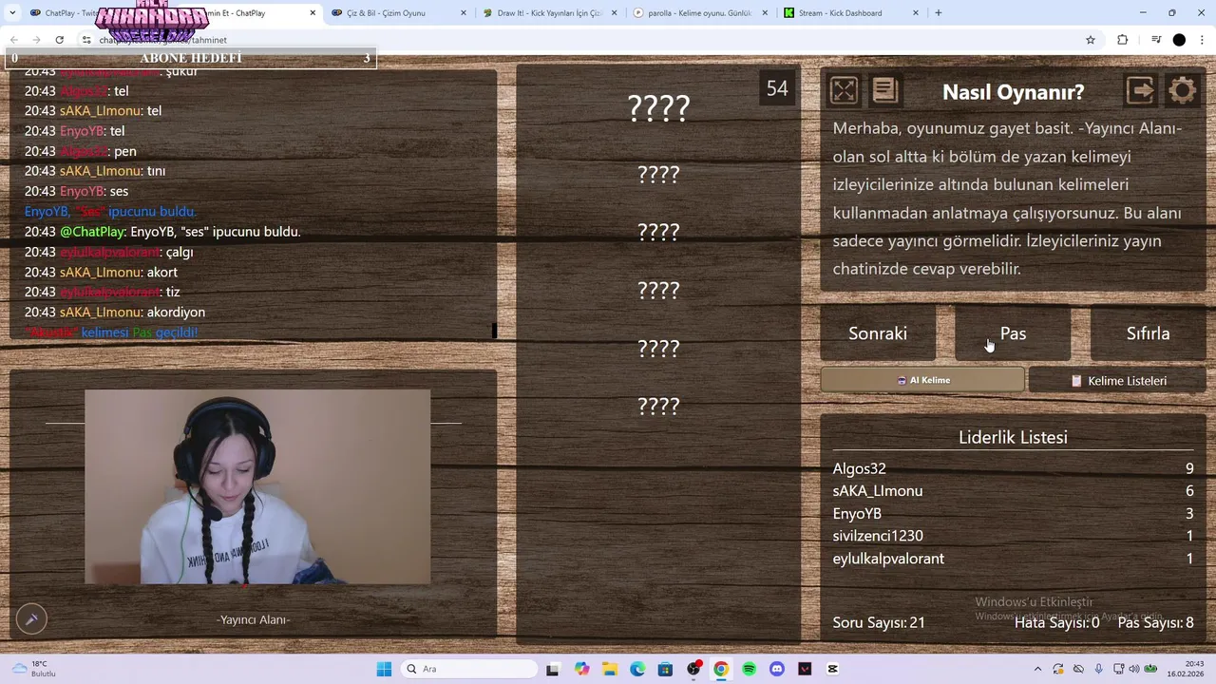Switch to the Draw It! browser tab
Viewport: 1216px width, 684px height.
[549, 13]
